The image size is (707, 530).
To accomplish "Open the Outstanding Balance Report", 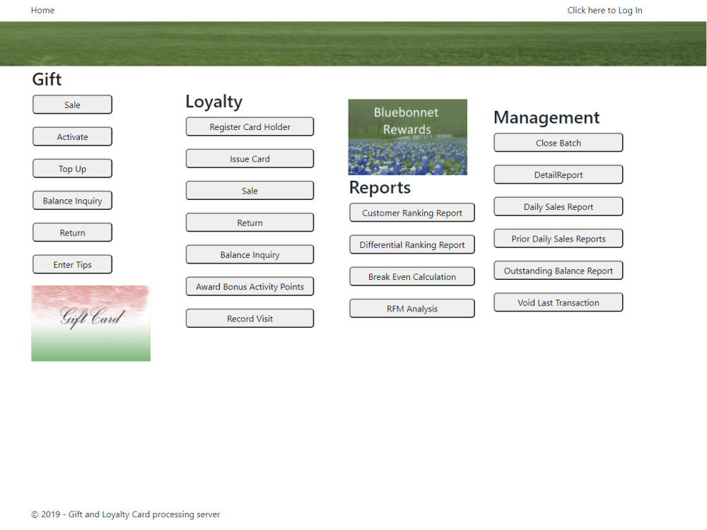I will [559, 271].
